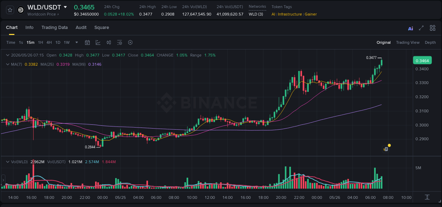442x207 pixels.
Task: Open the Gainer token tag
Action: [311, 14]
